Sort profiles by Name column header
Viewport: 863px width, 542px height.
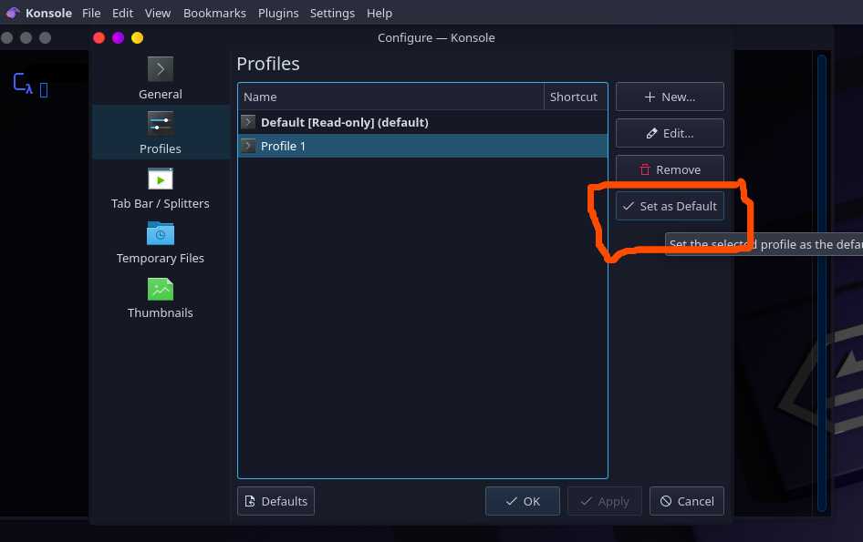(x=390, y=97)
